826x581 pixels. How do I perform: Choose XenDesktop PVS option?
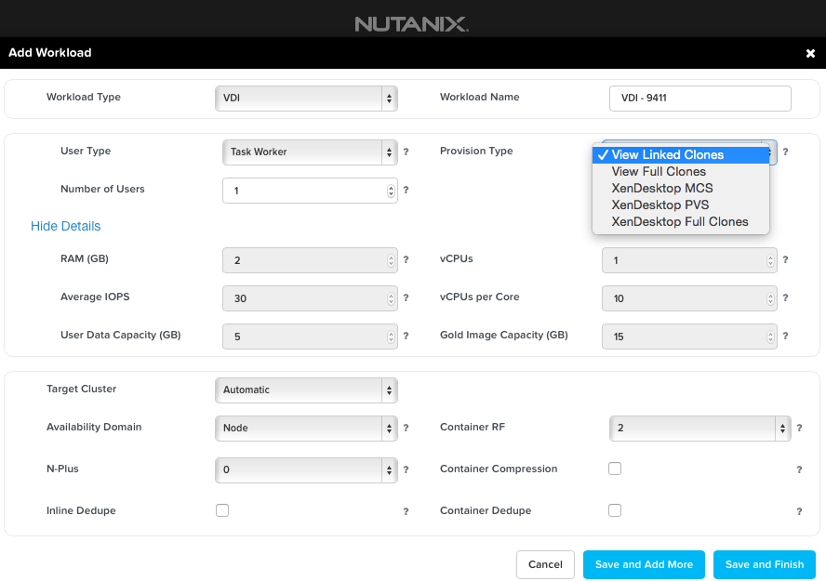(x=681, y=205)
